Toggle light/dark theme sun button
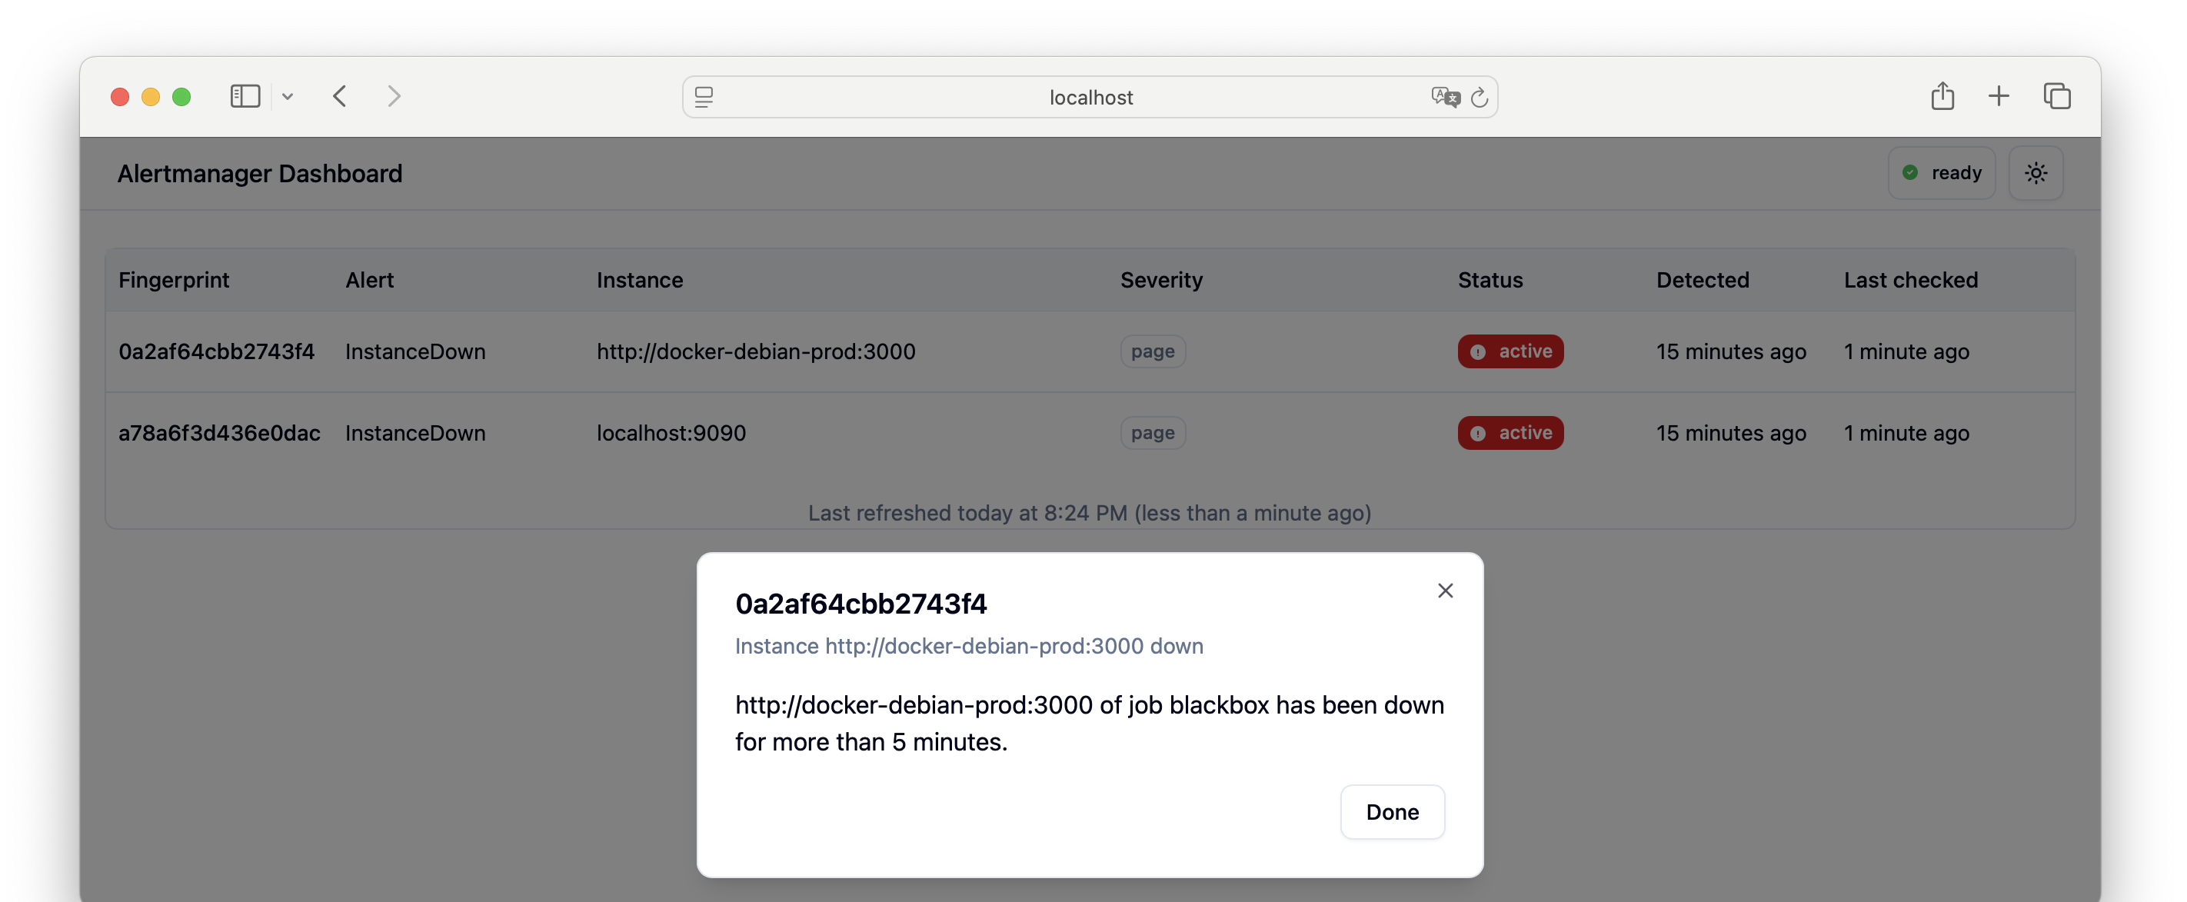This screenshot has height=902, width=2187. coord(2035,173)
